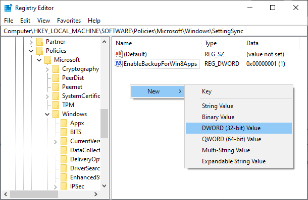Click the TPM folder icon
Viewport: 308px width, 200px height.
tap(56, 105)
